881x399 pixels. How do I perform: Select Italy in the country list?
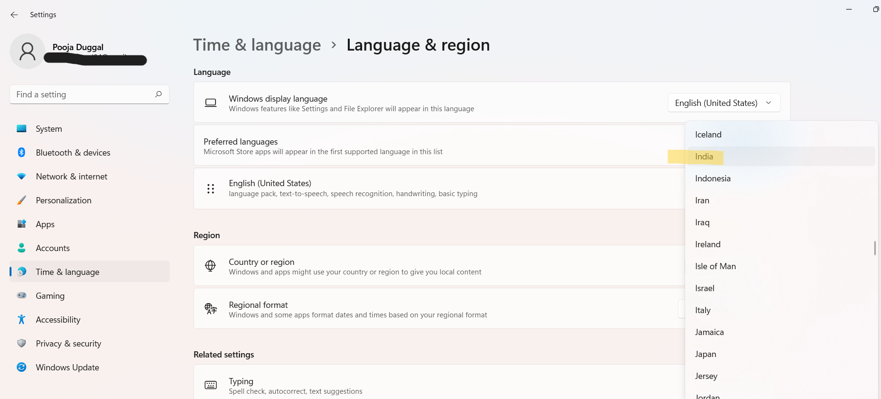click(x=781, y=310)
